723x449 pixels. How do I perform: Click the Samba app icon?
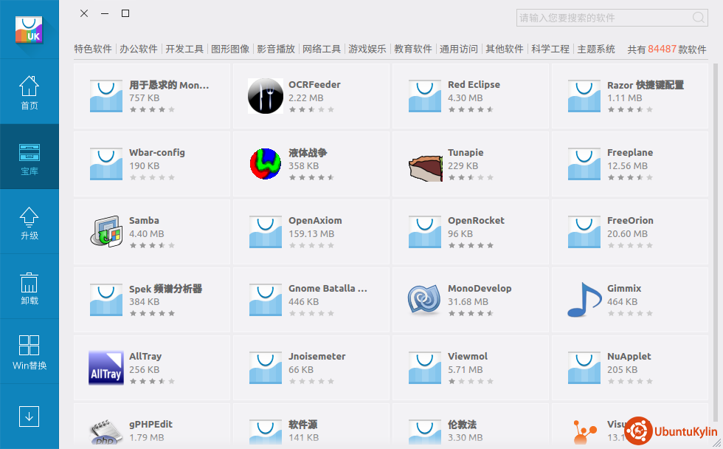click(106, 231)
